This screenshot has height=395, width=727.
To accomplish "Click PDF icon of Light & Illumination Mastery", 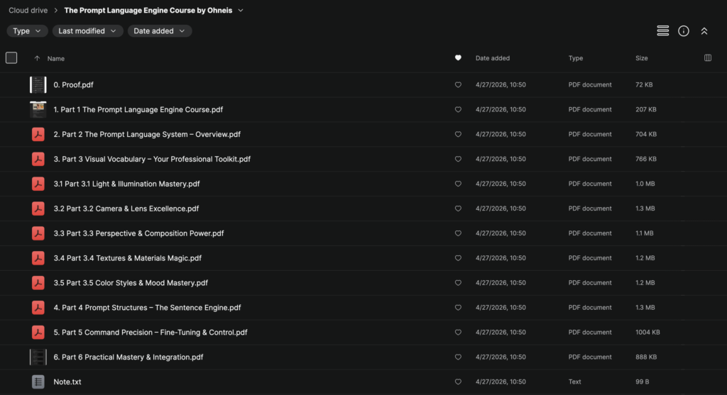I will [x=38, y=184].
